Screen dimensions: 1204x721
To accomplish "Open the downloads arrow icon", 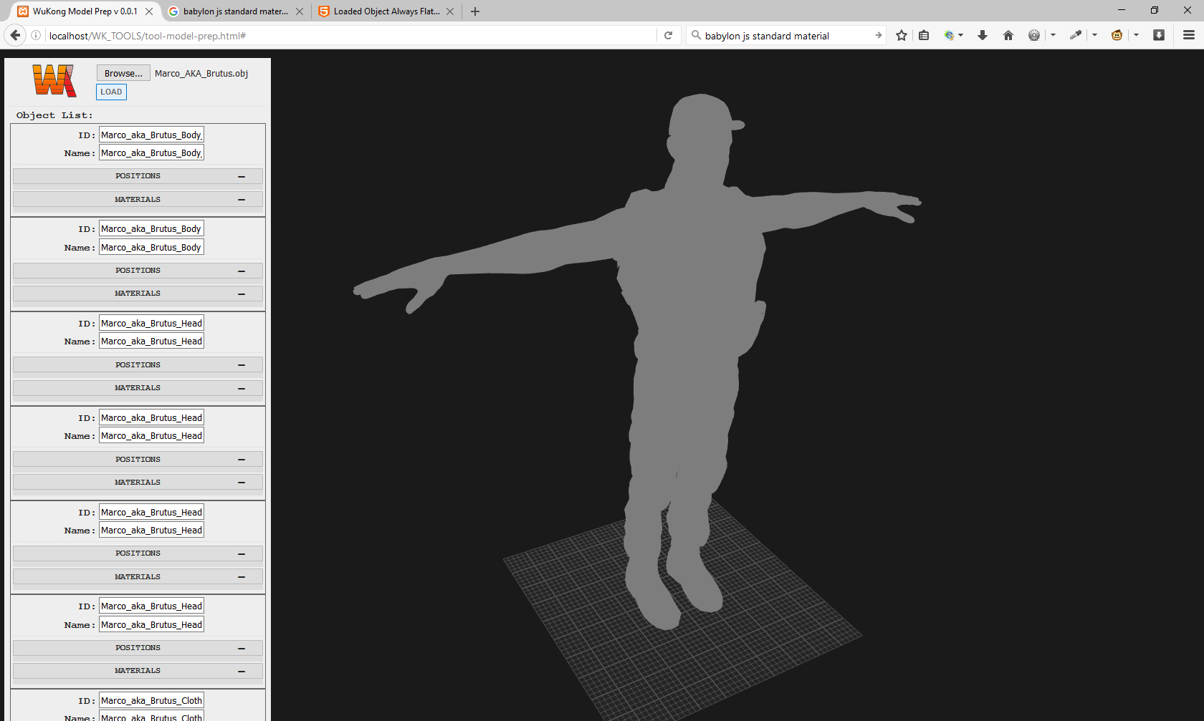I will click(983, 35).
